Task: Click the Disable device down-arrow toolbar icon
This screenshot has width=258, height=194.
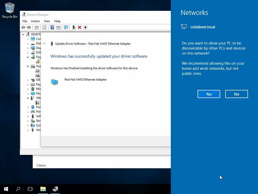Action: click(85, 27)
